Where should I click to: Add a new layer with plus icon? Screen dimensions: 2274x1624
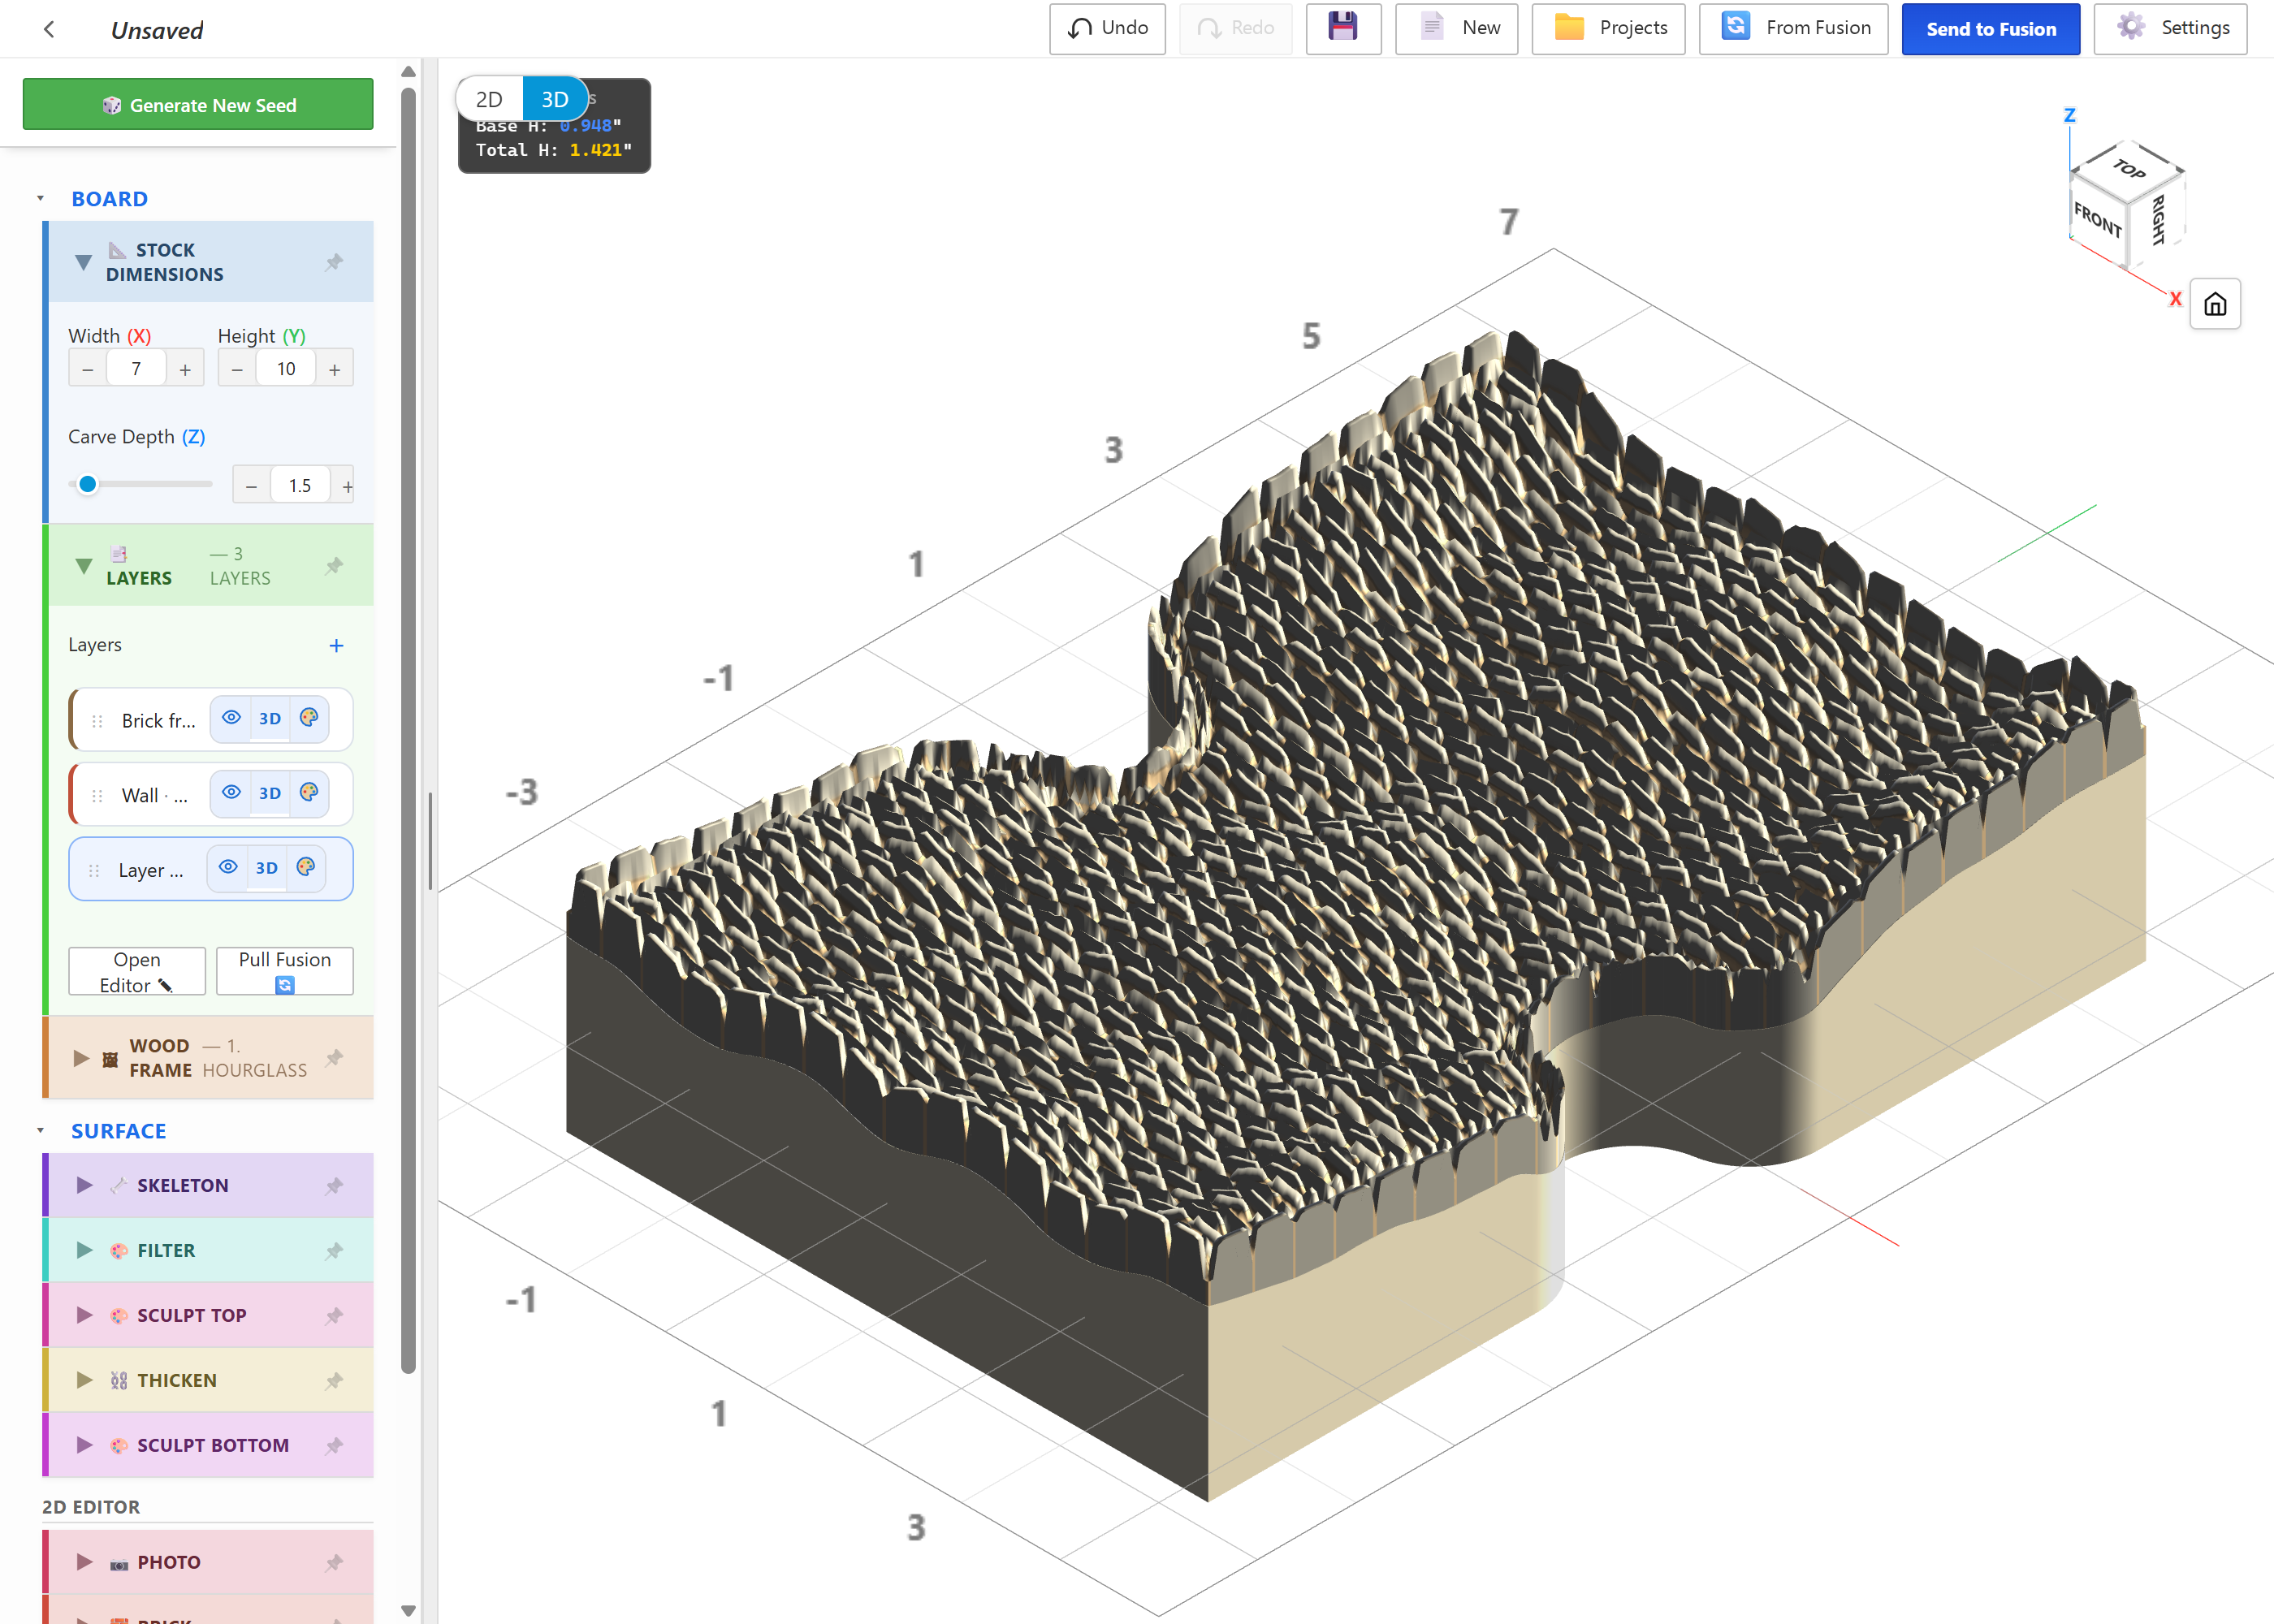336,646
